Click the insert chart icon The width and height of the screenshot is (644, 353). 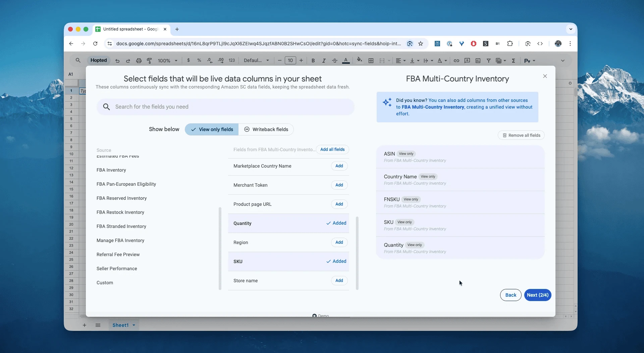pyautogui.click(x=478, y=61)
